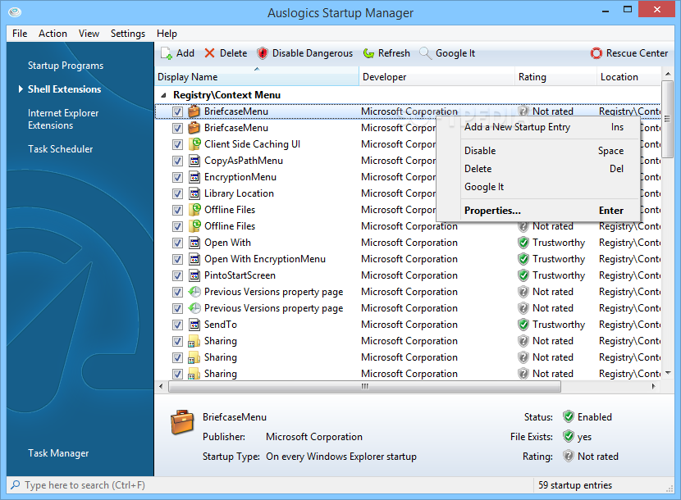Uncheck the Library Location checkbox
This screenshot has width=681, height=500.
[177, 194]
